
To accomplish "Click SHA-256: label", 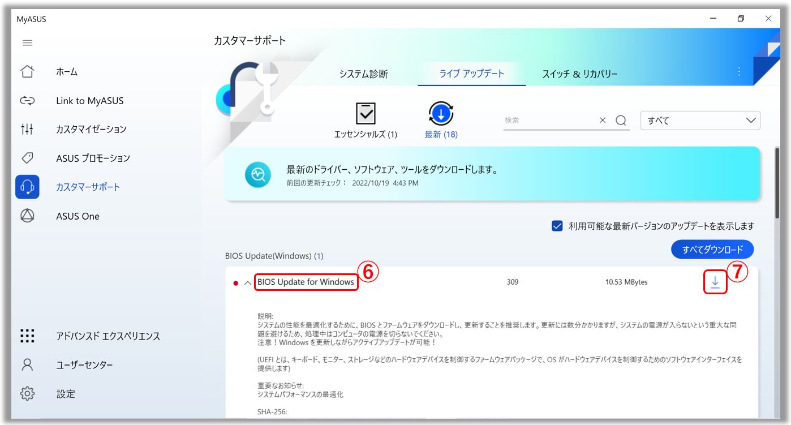I will coord(272,412).
